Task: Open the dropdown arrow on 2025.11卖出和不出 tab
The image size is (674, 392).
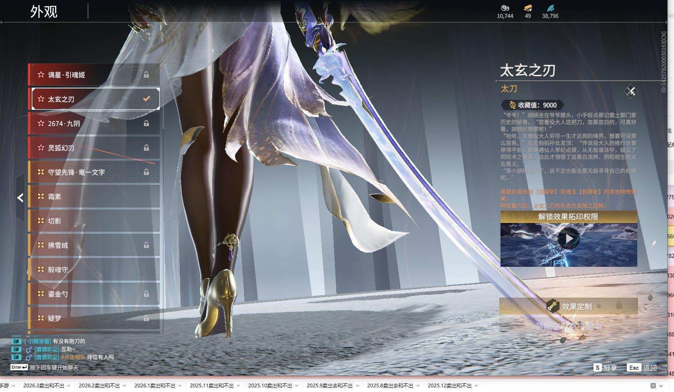Action: click(x=238, y=386)
